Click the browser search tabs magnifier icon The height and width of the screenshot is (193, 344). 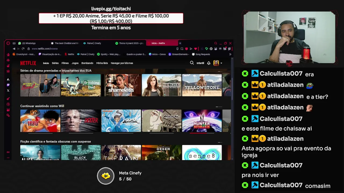tap(216, 43)
